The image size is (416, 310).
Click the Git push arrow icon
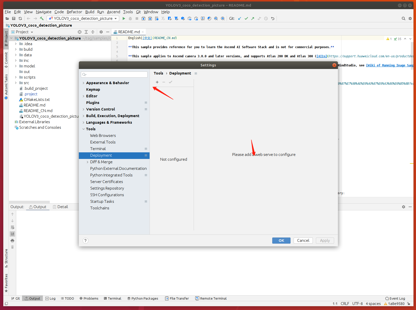pos(253,19)
